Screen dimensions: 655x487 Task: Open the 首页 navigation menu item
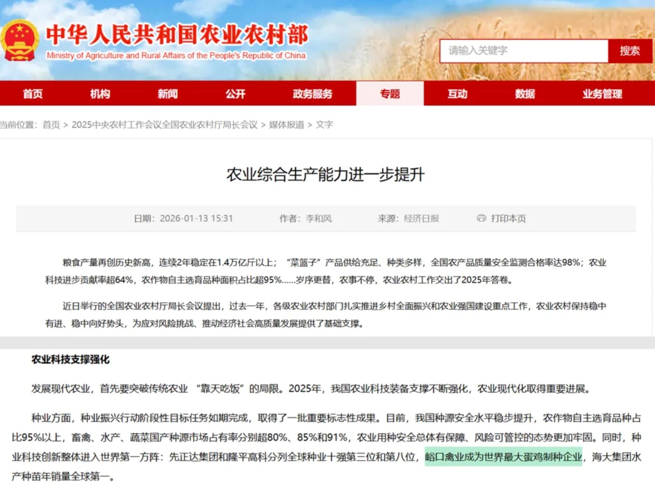click(x=33, y=94)
